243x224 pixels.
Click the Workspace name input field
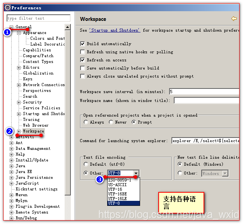coord(206,100)
